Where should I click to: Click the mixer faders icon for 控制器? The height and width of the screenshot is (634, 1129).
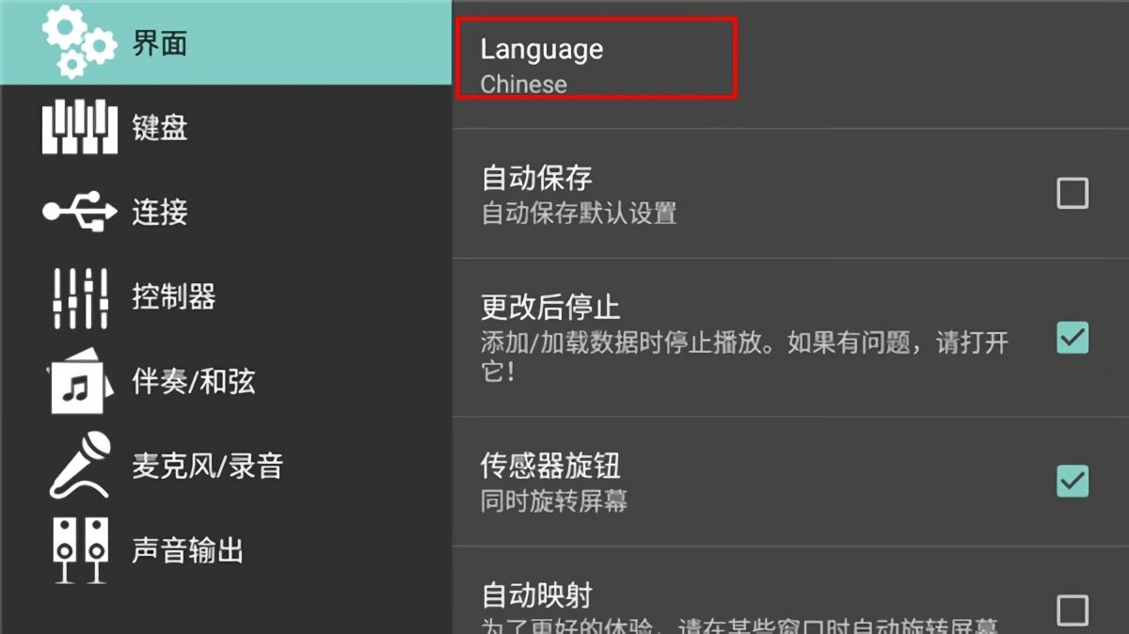pos(80,297)
